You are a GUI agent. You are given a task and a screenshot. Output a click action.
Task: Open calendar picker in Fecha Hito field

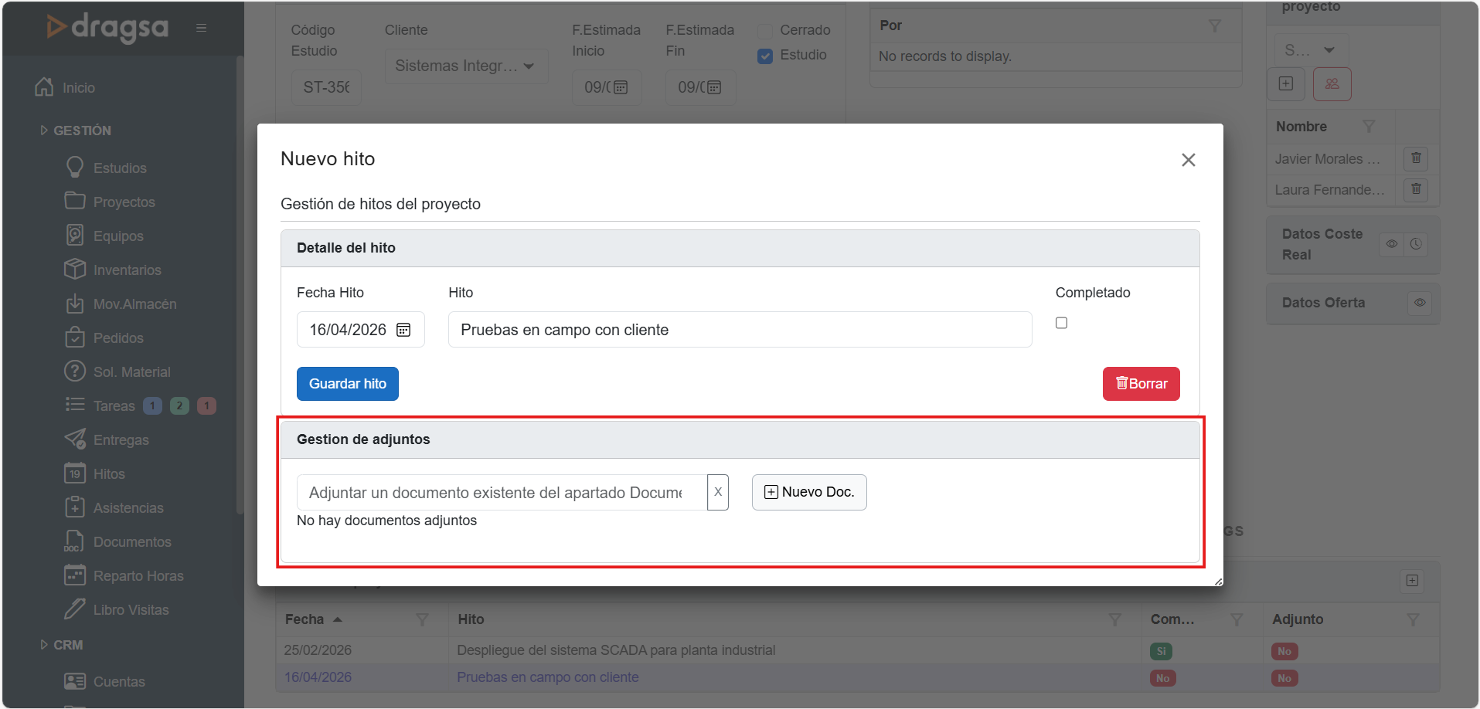click(x=403, y=330)
